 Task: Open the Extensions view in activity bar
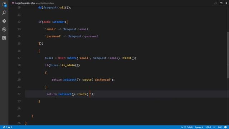pos(4,38)
